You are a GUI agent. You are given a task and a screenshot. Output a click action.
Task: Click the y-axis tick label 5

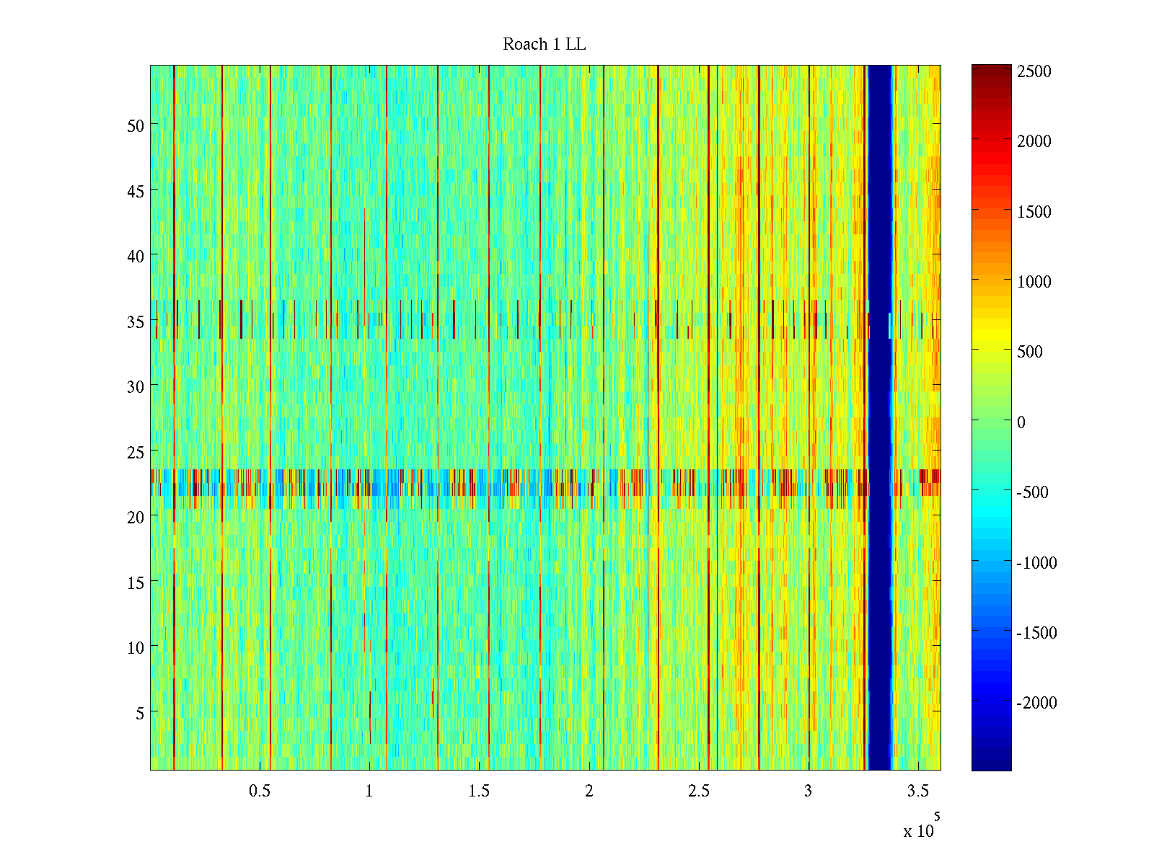click(x=139, y=714)
